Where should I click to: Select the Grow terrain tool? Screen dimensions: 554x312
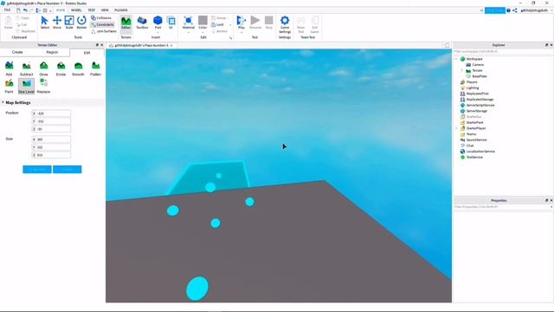(43, 68)
